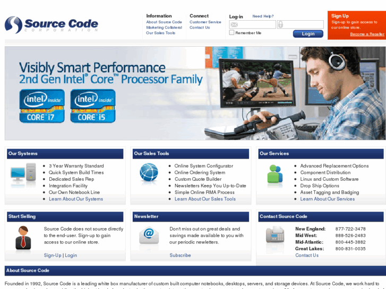Open About Source Code link in header
386x289 pixels.
pyautogui.click(x=164, y=22)
